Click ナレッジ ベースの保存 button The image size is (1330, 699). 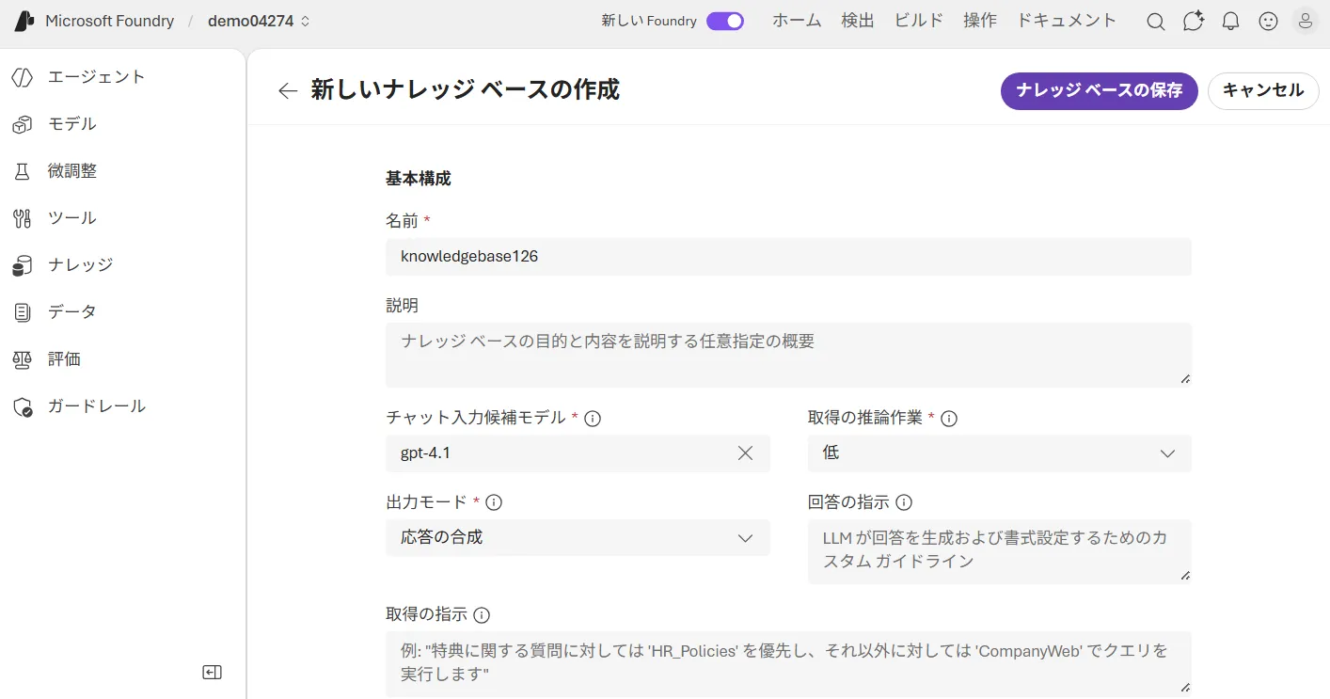point(1099,91)
